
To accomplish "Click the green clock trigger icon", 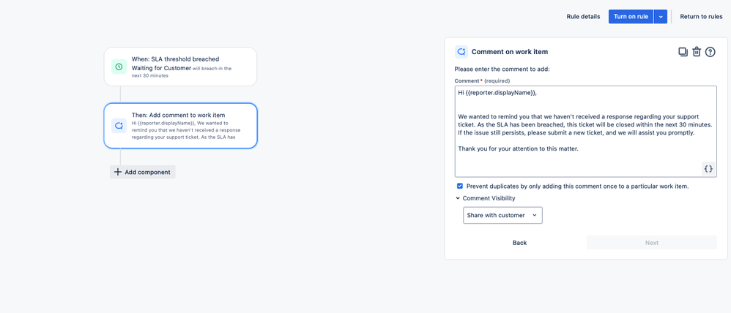I will click(x=119, y=67).
